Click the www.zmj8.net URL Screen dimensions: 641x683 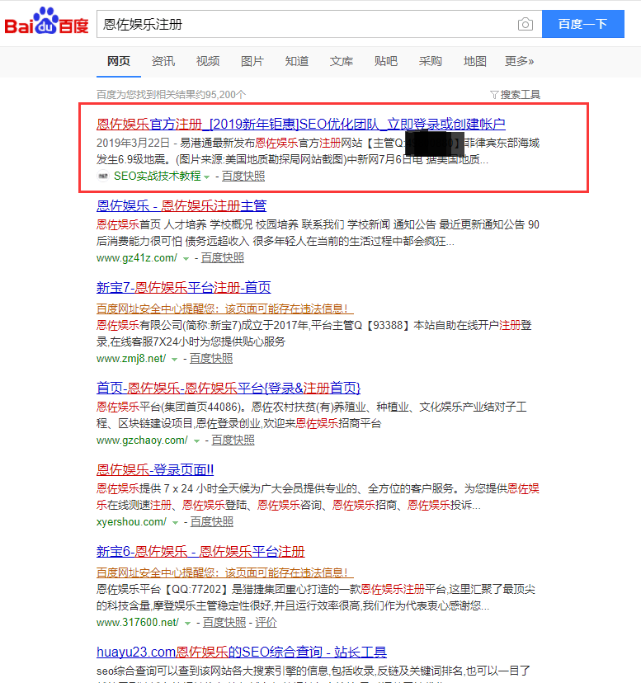[x=131, y=359]
